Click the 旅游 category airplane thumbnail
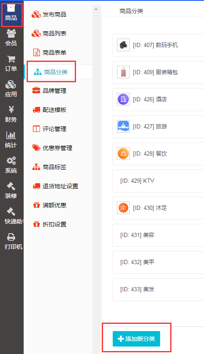The width and height of the screenshot is (204, 354). pyautogui.click(x=123, y=126)
